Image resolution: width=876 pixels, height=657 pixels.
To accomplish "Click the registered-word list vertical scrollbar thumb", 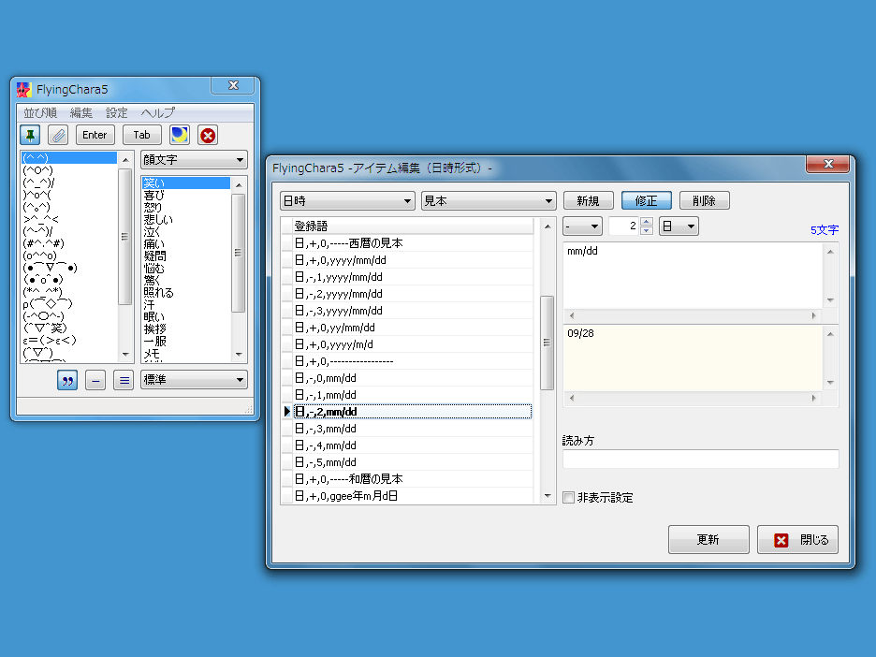I will [x=547, y=343].
